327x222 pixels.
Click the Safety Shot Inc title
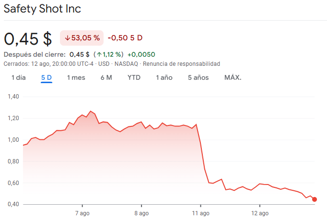pos(42,9)
